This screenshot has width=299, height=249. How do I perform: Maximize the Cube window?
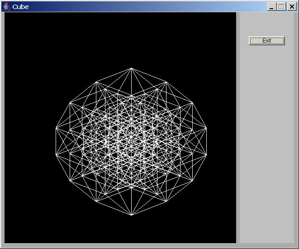point(281,7)
